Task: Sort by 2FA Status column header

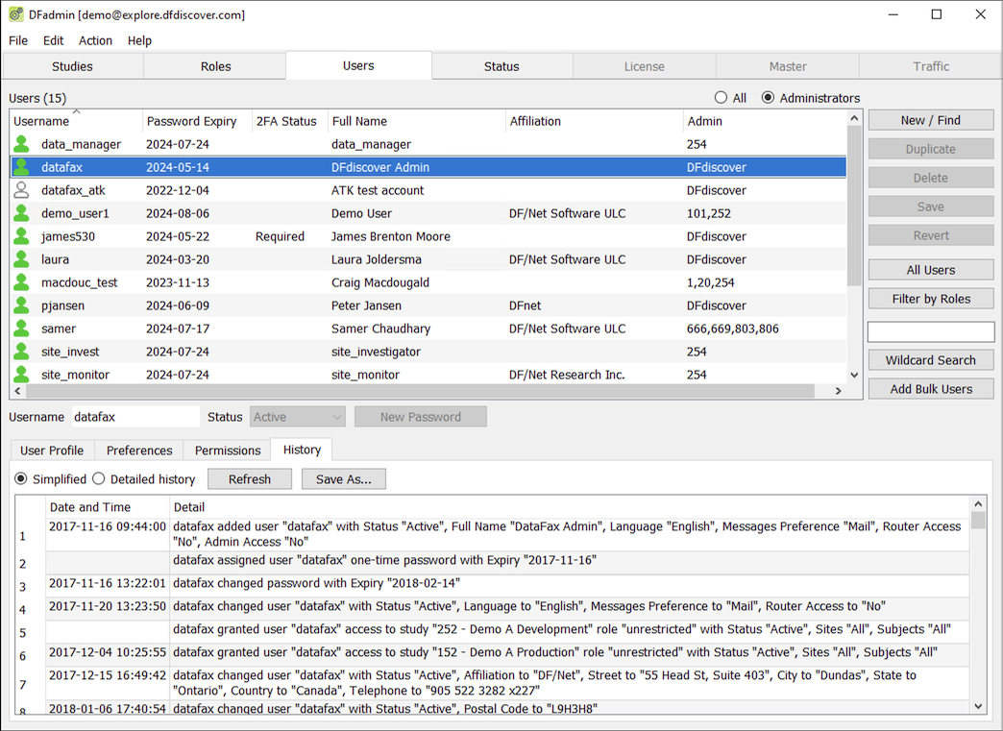Action: point(290,121)
